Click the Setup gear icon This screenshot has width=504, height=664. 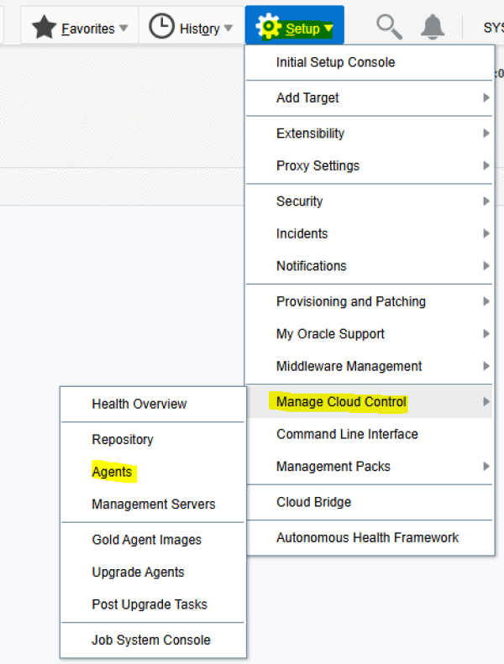pyautogui.click(x=269, y=28)
